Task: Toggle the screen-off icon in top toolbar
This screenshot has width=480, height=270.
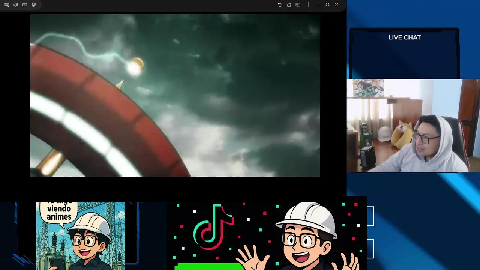Action: tap(7, 5)
